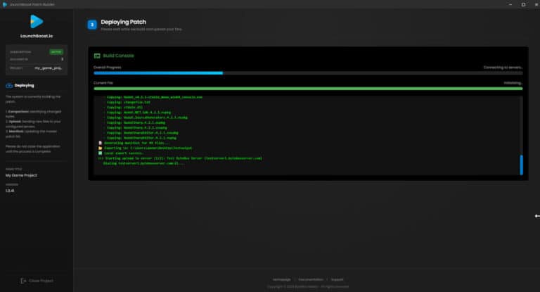Click the Connecting to servers status text

click(503, 68)
